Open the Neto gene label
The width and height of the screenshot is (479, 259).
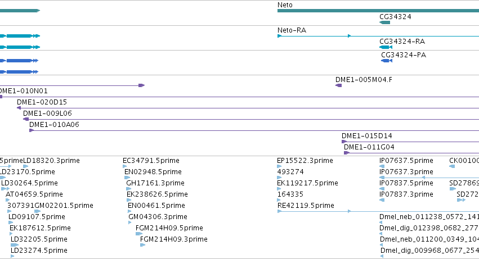point(285,5)
